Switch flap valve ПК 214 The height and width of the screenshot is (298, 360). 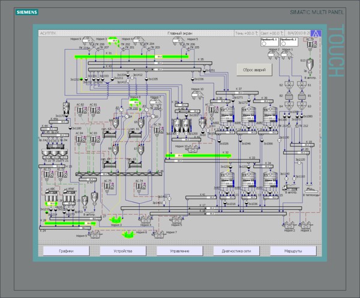[x=89, y=49]
